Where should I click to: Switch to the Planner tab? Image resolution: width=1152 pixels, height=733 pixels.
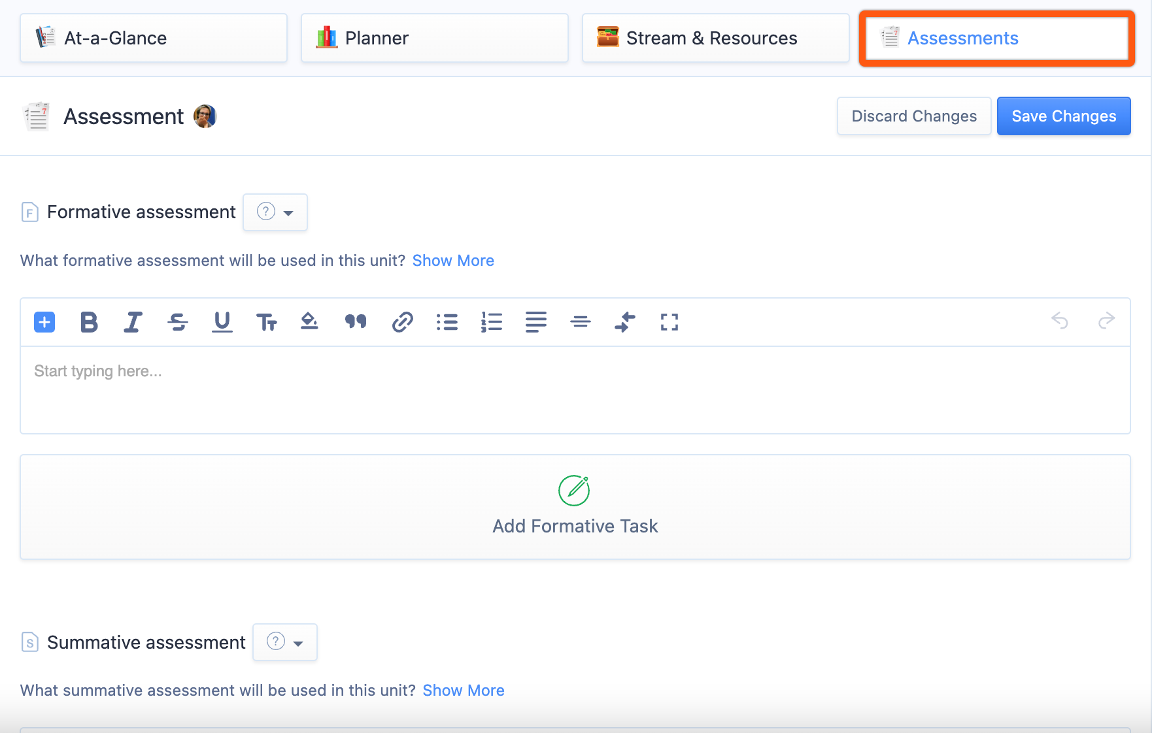(434, 39)
